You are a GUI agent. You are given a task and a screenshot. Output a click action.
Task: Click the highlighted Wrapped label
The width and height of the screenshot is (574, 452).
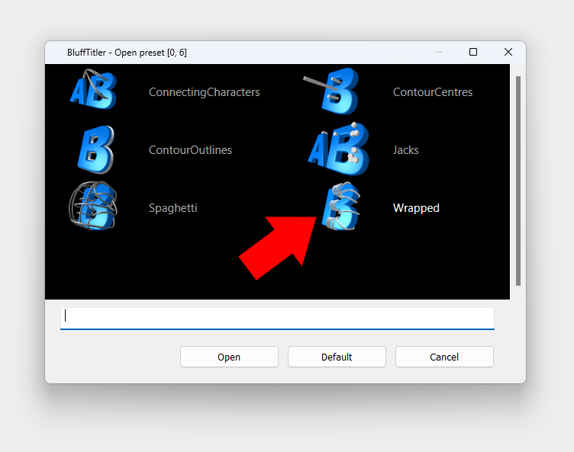pyautogui.click(x=416, y=208)
